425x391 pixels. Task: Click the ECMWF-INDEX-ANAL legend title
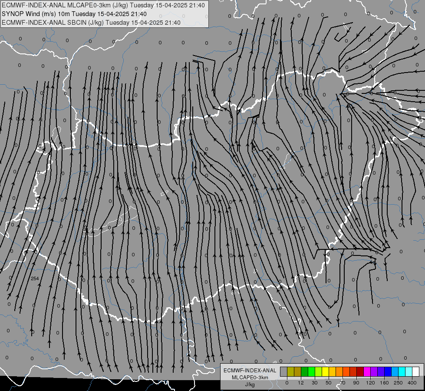click(x=250, y=371)
